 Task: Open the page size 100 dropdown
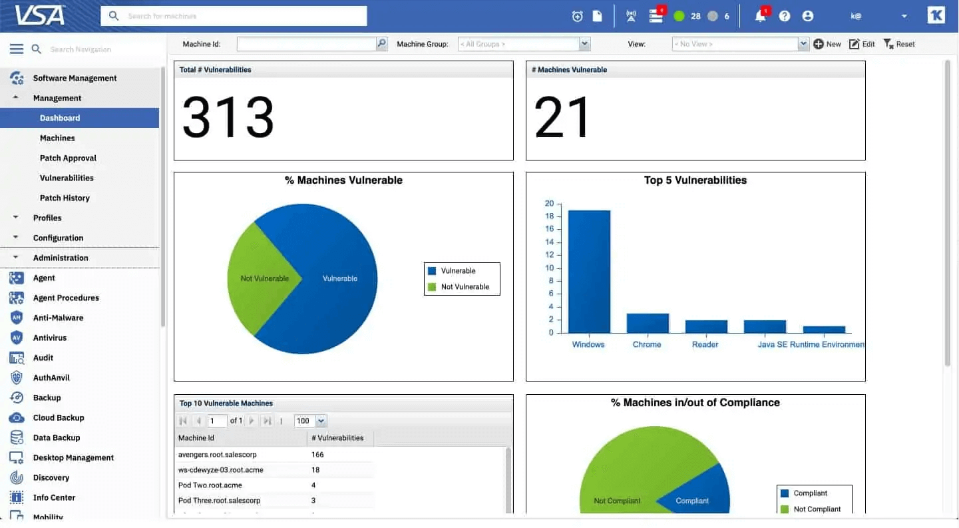321,421
